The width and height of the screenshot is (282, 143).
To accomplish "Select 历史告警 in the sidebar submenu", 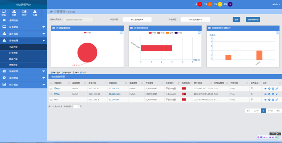I will tap(13, 53).
